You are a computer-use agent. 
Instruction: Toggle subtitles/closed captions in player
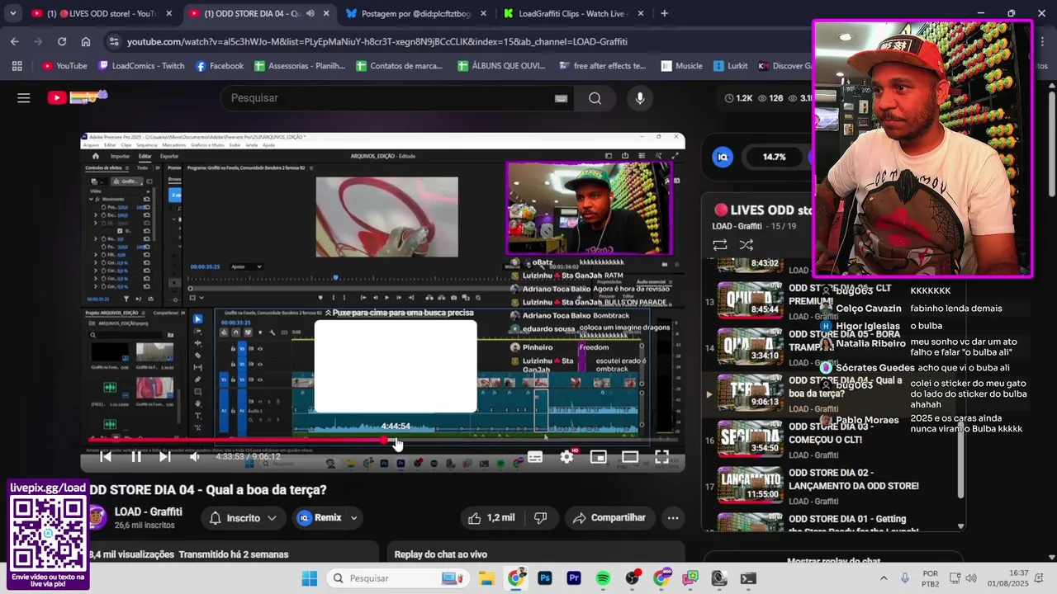(x=535, y=456)
